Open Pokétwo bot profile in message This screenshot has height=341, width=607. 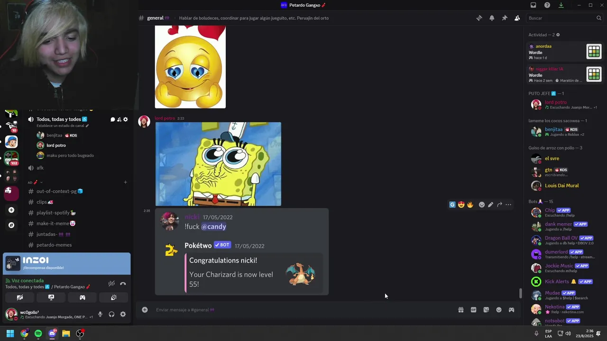point(198,245)
